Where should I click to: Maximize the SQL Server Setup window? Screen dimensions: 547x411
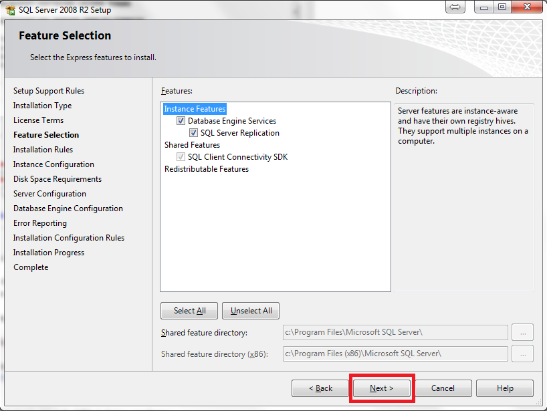coord(502,7)
